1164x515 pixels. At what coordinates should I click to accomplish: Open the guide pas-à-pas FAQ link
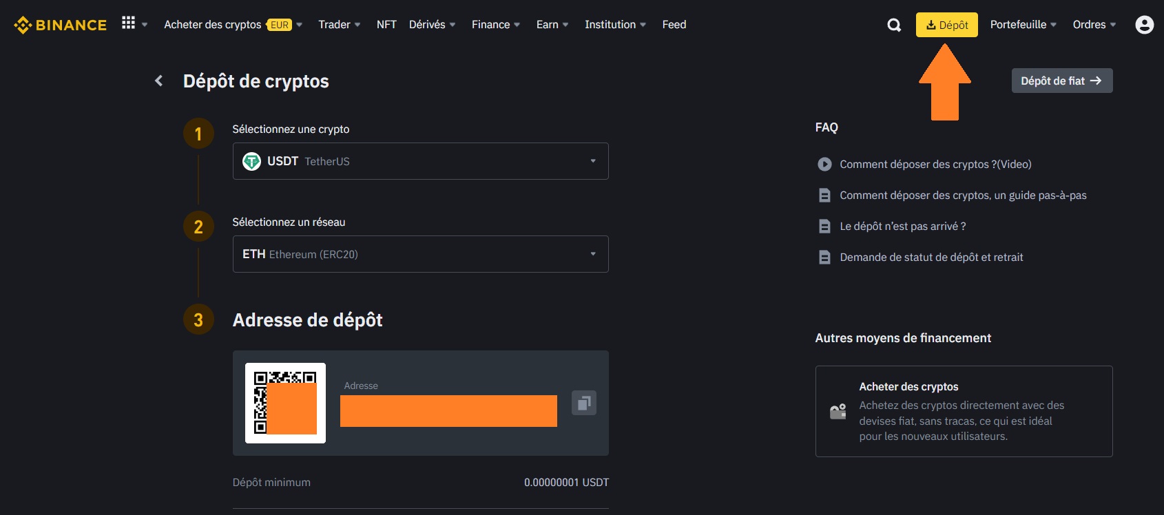click(x=963, y=196)
